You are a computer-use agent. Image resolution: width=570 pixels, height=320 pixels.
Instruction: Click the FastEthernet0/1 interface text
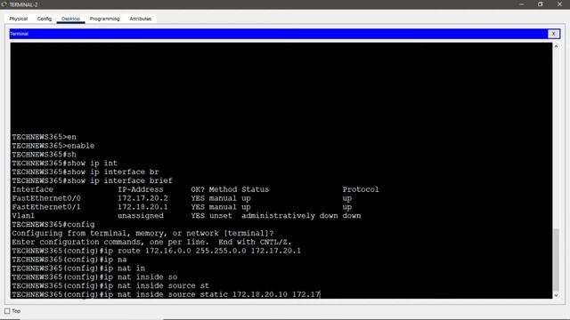pyautogui.click(x=46, y=207)
